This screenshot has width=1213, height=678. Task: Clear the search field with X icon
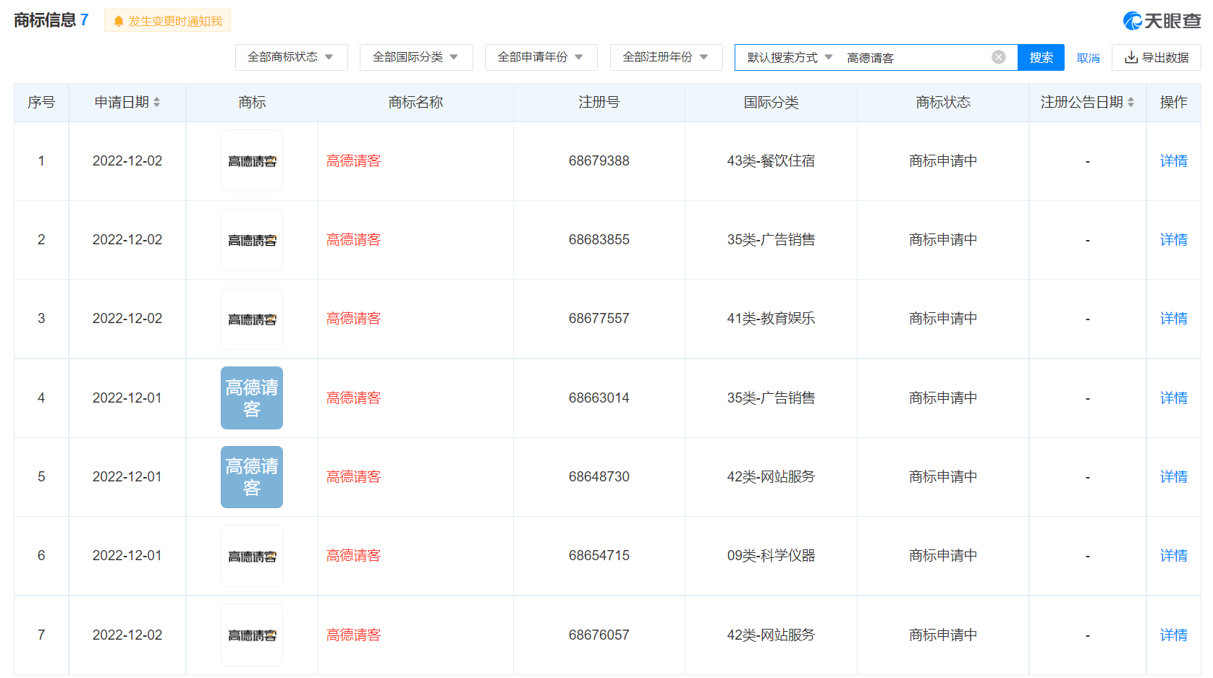point(998,57)
